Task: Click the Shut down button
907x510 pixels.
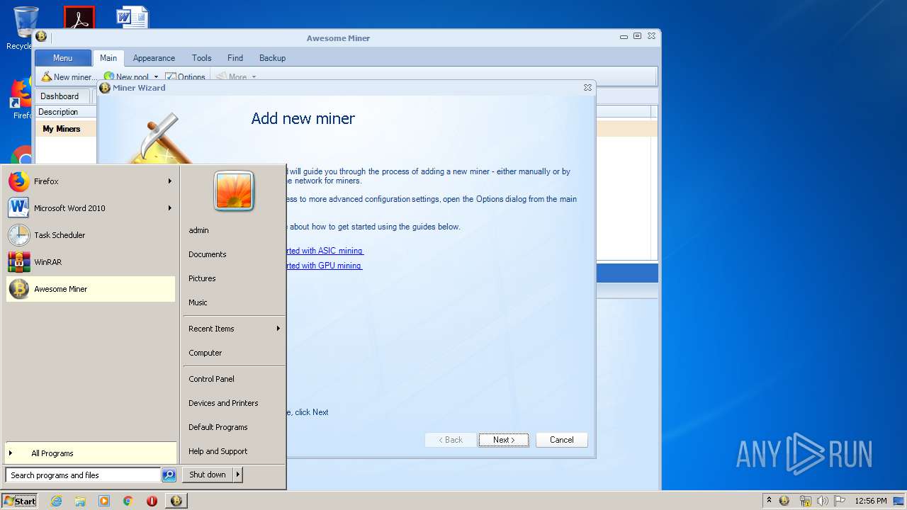Action: click(x=208, y=475)
